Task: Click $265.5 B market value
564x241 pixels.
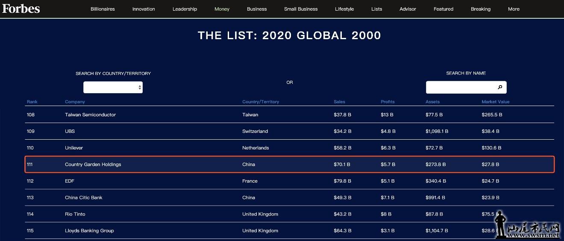Action: click(x=492, y=115)
